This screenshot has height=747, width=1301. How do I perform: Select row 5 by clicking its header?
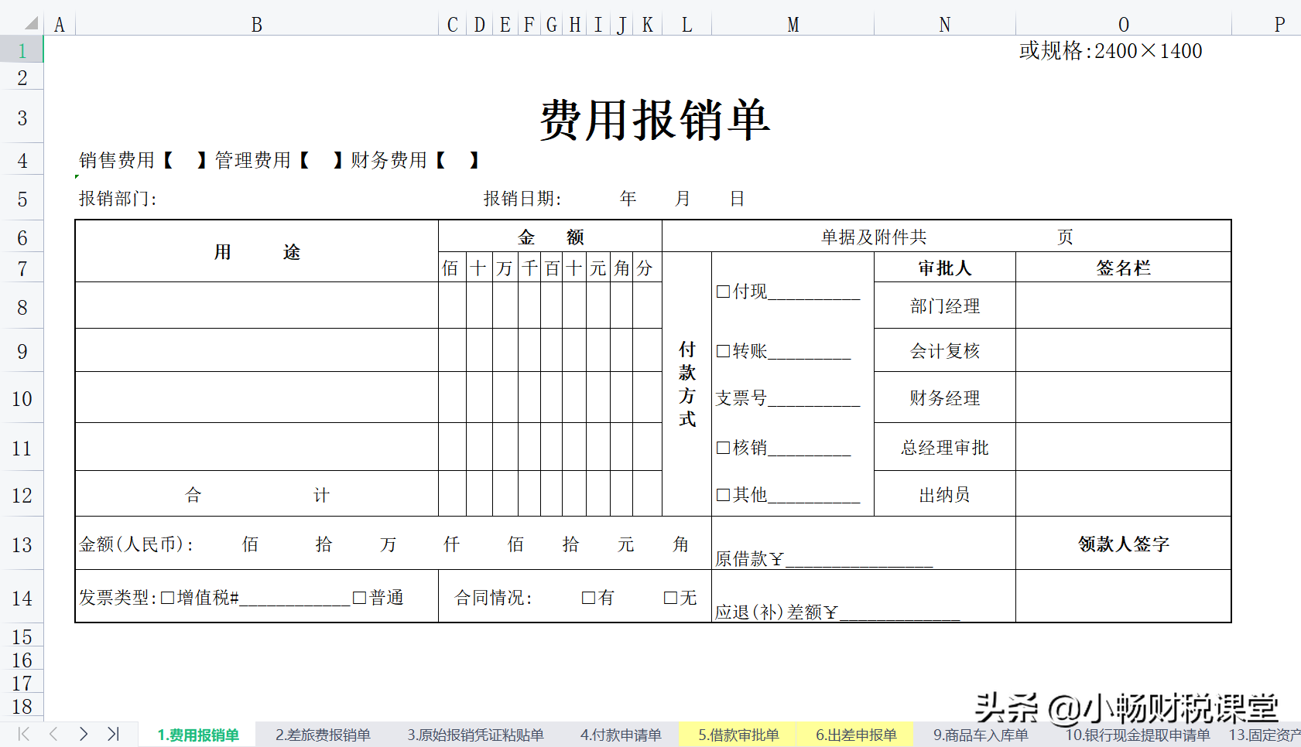(21, 199)
